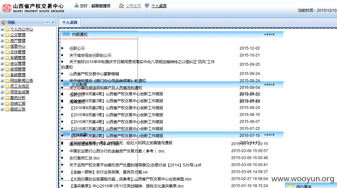
Task: Click the user avatar icon beside 您好
Action: click(76, 6)
